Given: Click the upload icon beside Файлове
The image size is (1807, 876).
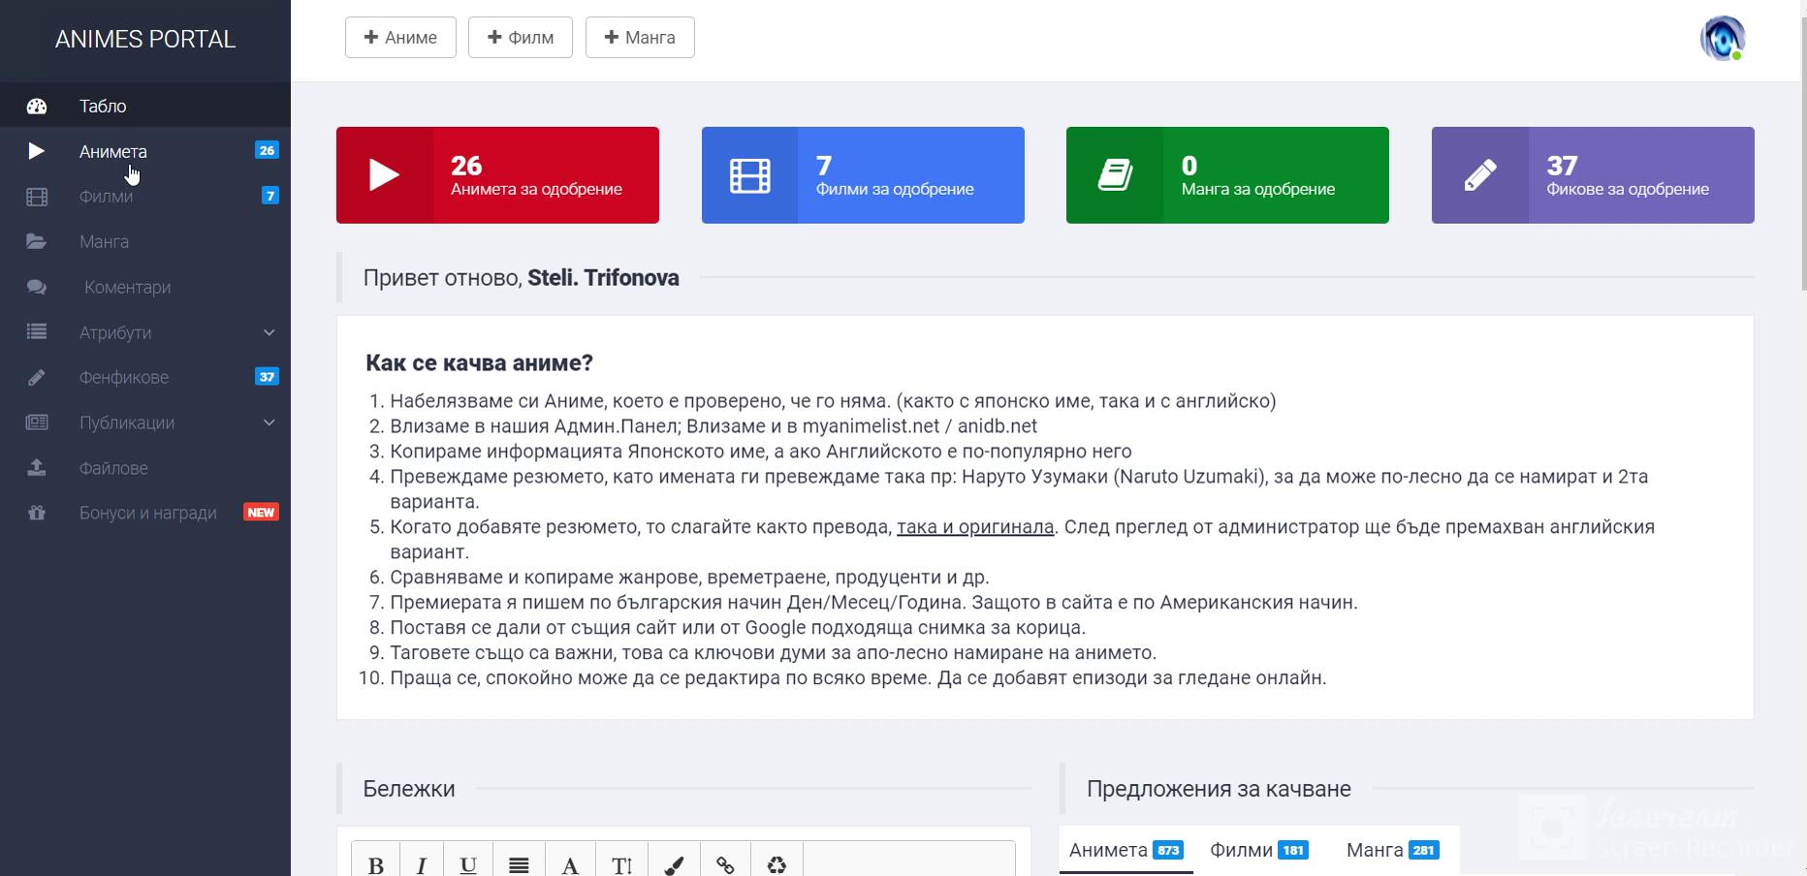Looking at the screenshot, I should click(37, 468).
